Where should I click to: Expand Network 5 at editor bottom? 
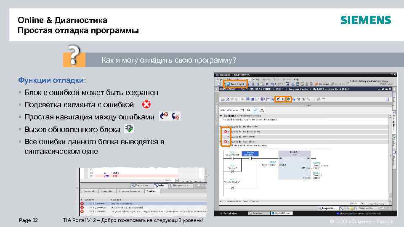point(221,201)
